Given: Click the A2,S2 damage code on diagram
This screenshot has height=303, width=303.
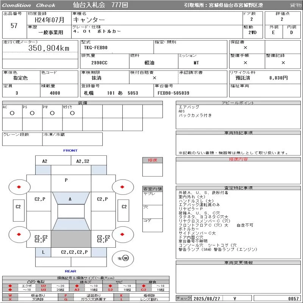Looking at the screenshot, I should [x=83, y=161].
